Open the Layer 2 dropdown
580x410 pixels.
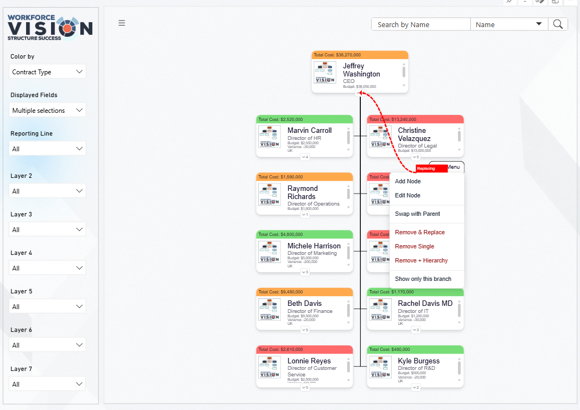click(x=47, y=191)
